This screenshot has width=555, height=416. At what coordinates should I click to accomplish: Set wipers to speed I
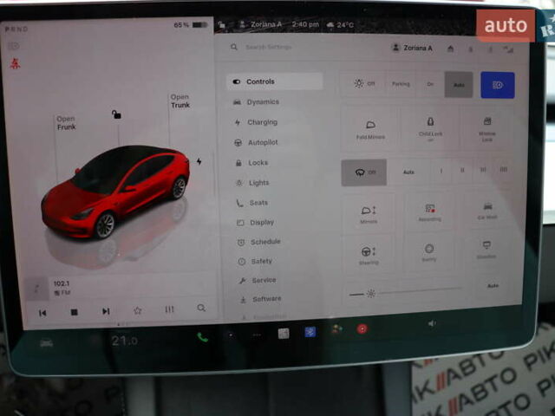441,171
